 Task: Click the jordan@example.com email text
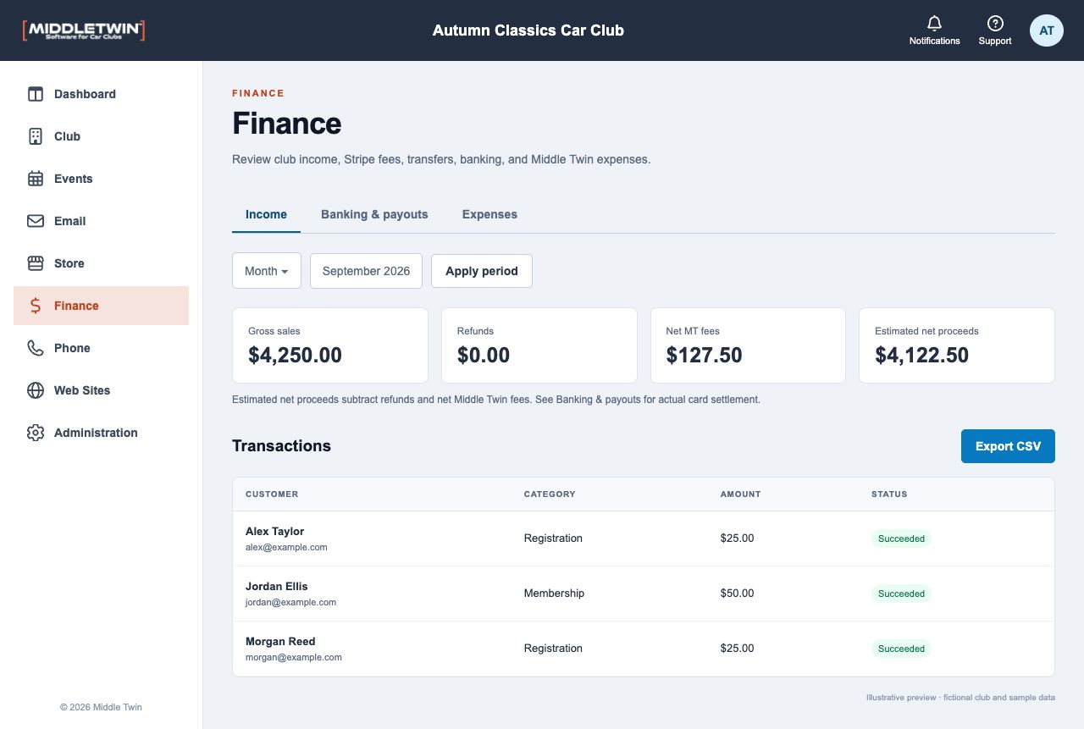click(x=290, y=603)
